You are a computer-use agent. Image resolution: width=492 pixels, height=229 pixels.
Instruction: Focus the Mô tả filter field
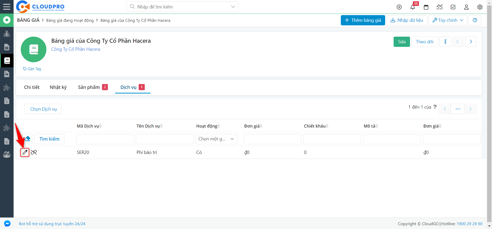coord(392,139)
